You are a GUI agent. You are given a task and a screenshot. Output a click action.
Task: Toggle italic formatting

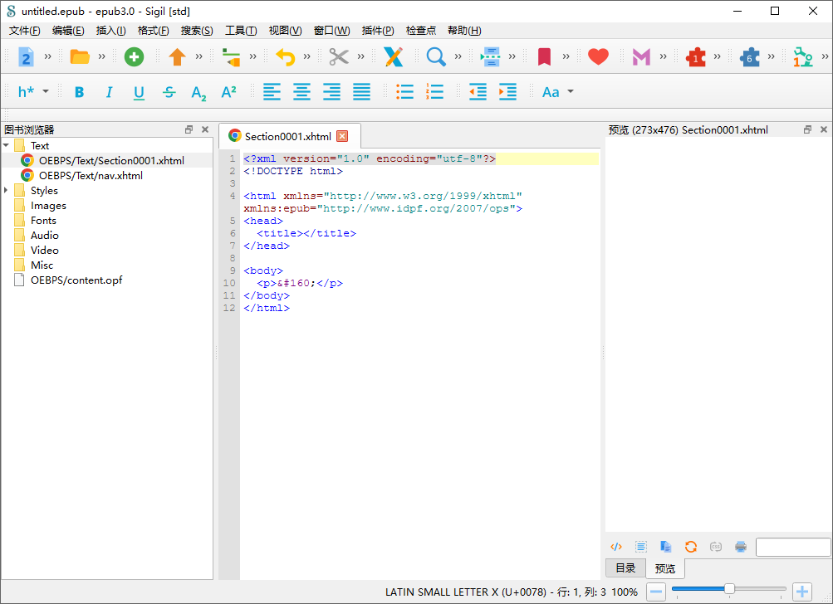pos(109,92)
